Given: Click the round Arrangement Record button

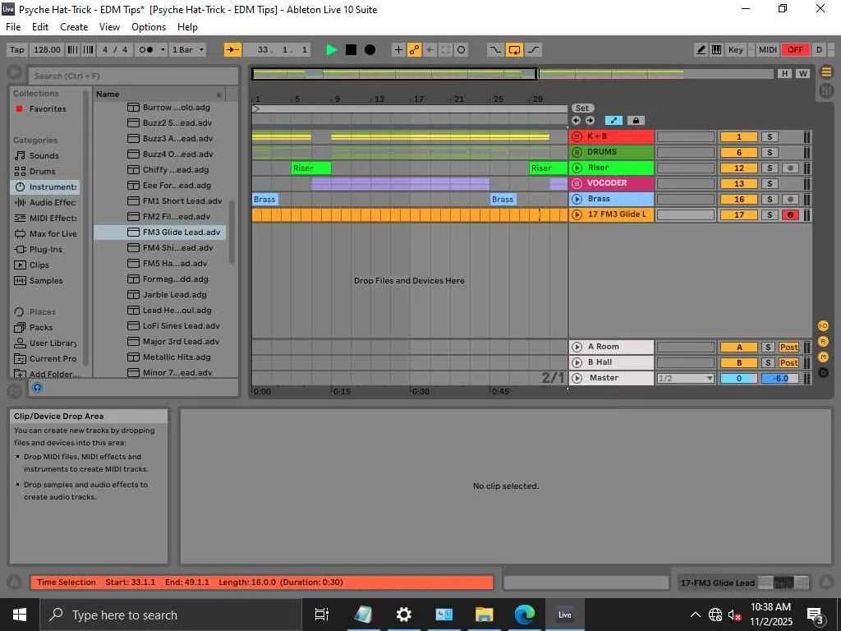Looking at the screenshot, I should click(370, 50).
